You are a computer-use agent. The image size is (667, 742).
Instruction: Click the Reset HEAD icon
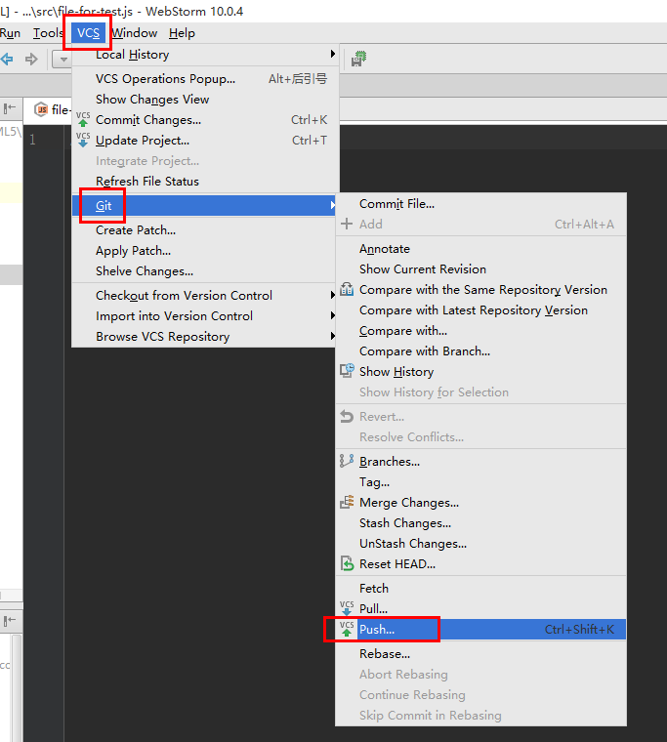point(347,563)
